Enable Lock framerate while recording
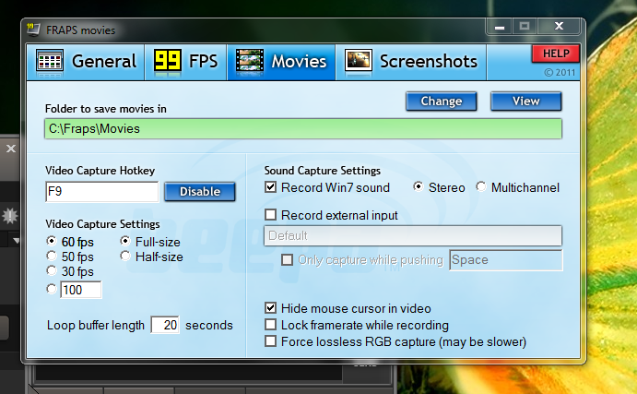 coord(270,325)
